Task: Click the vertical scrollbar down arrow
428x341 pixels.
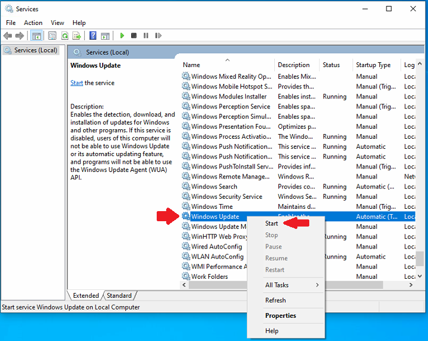Action: coord(420,276)
